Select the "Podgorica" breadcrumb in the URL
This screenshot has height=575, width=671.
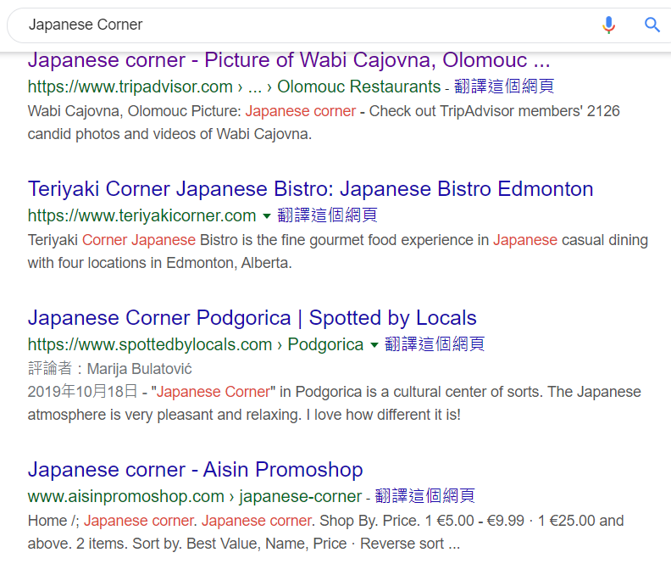tap(324, 345)
